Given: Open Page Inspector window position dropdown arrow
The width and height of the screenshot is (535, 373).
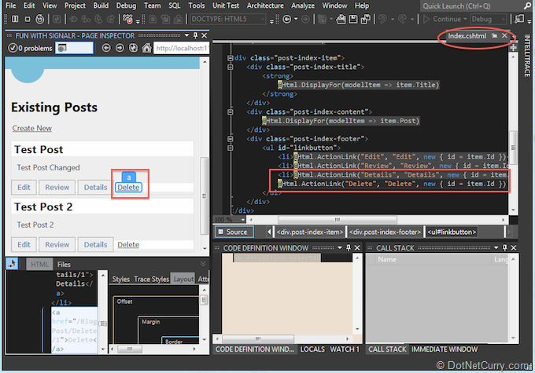Looking at the screenshot, I should point(186,36).
